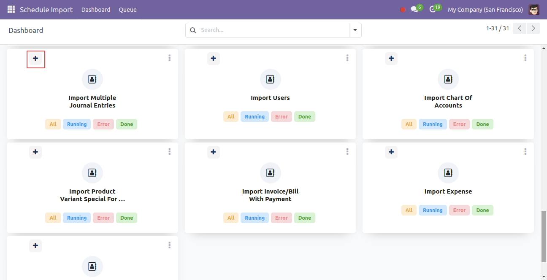Click All on Import Product Variant card
This screenshot has width=547, height=280.
53,218
